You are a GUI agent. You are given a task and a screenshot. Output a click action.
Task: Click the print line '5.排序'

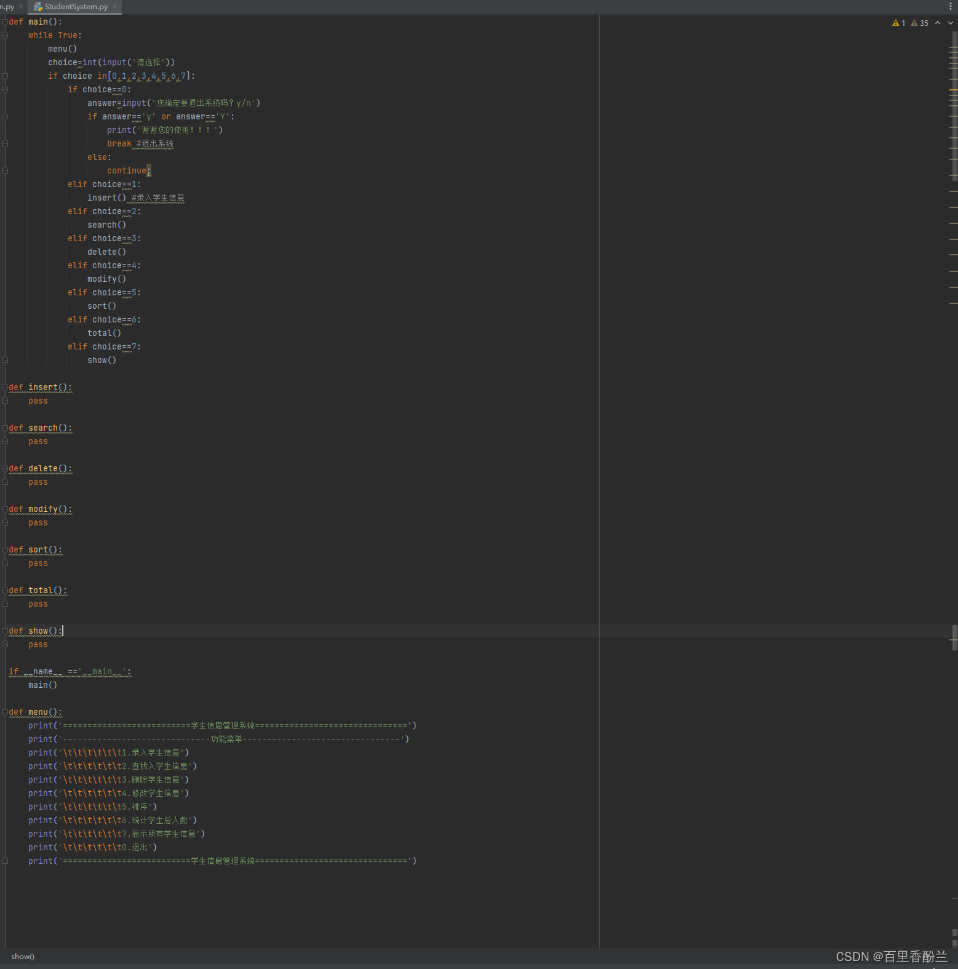[93, 807]
